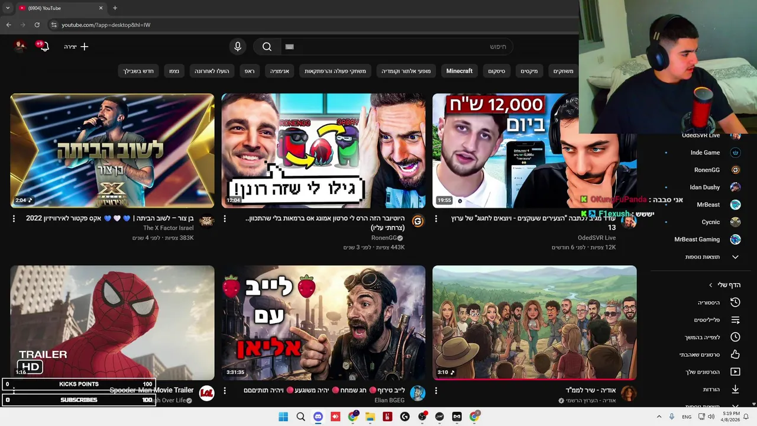Image resolution: width=757 pixels, height=426 pixels.
Task: Open the Spider-Man trailer thumbnail
Action: (112, 322)
